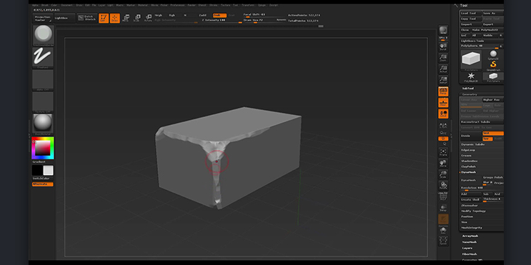Select the Zoom canvas icon
Screen dimensions: 531x265
click(443, 58)
